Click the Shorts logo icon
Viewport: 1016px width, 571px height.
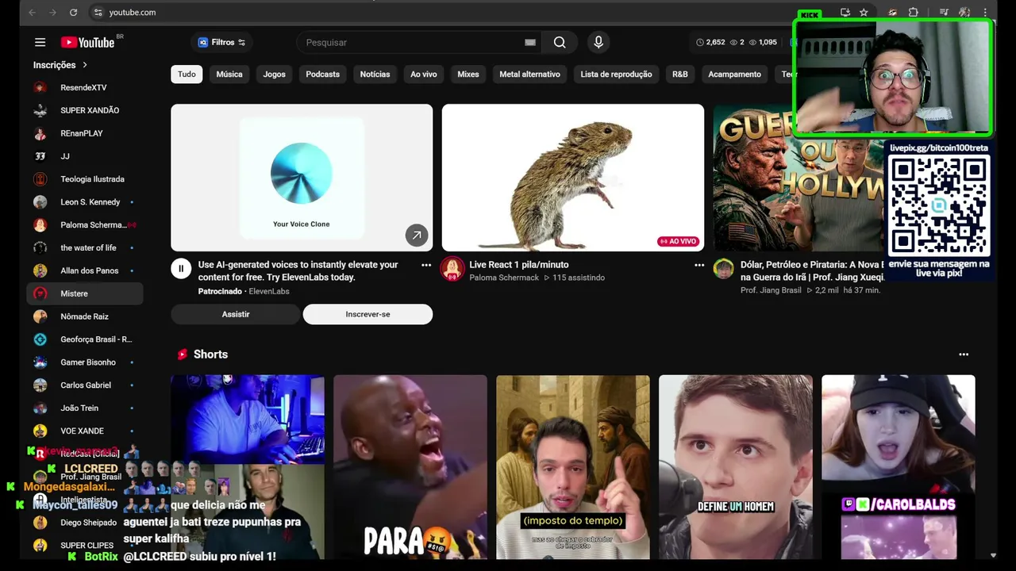click(182, 354)
